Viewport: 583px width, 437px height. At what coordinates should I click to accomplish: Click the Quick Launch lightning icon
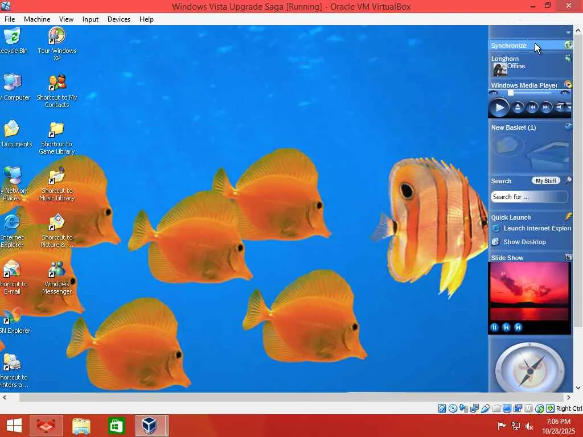coord(569,216)
